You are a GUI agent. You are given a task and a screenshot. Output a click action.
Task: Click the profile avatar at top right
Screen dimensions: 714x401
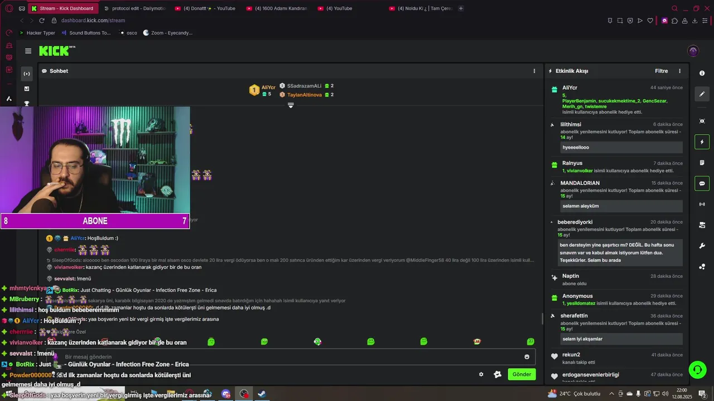[x=693, y=51]
